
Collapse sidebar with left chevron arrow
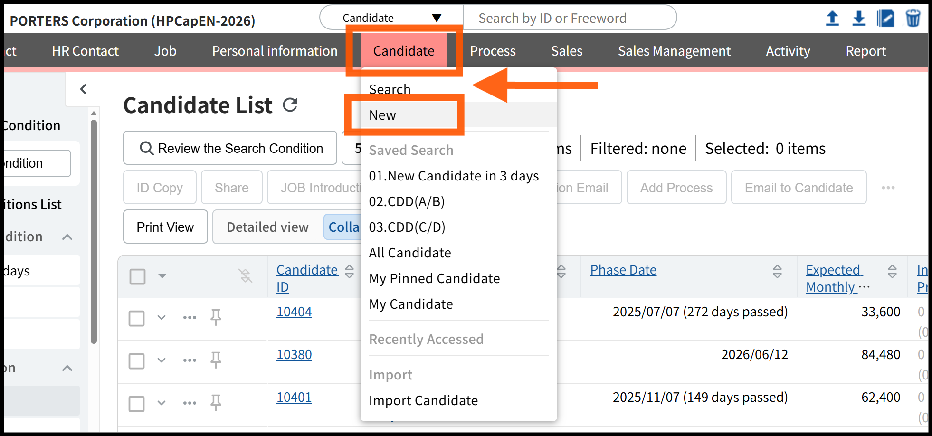[x=84, y=89]
